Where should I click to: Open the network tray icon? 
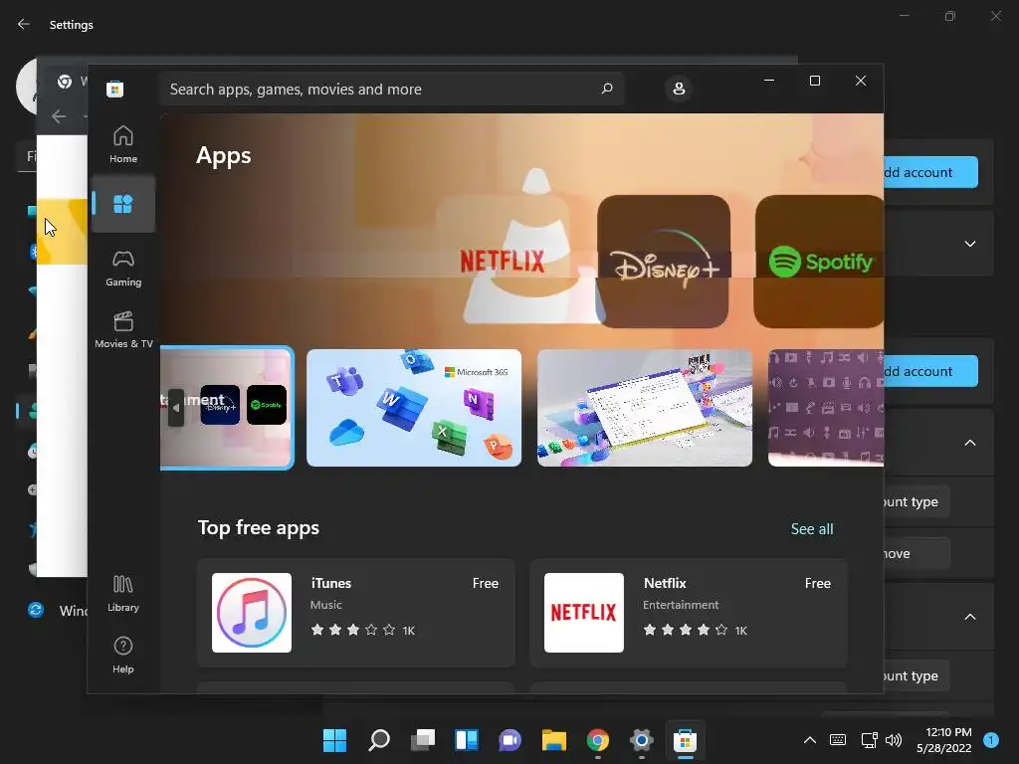(x=869, y=740)
